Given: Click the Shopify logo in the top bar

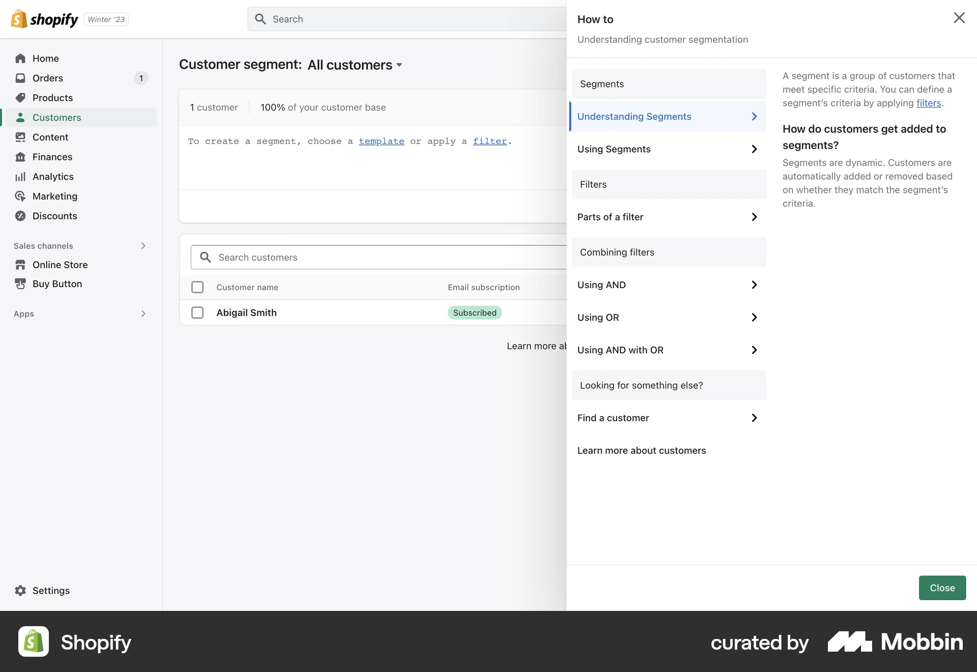Looking at the screenshot, I should [45, 19].
